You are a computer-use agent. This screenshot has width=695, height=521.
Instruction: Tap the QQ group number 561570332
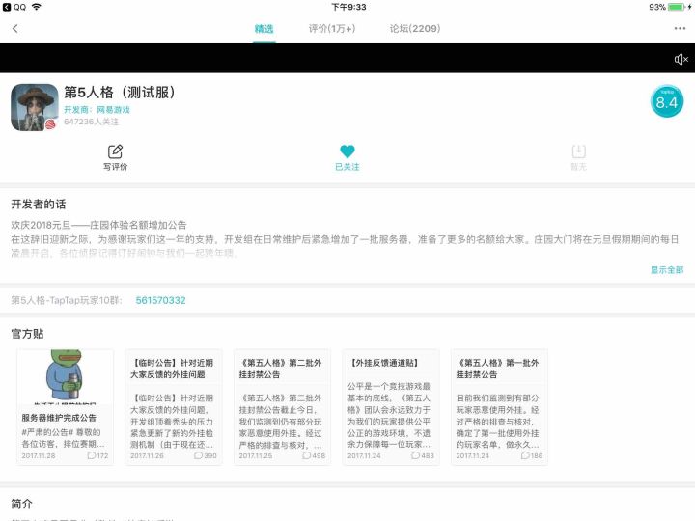point(160,300)
